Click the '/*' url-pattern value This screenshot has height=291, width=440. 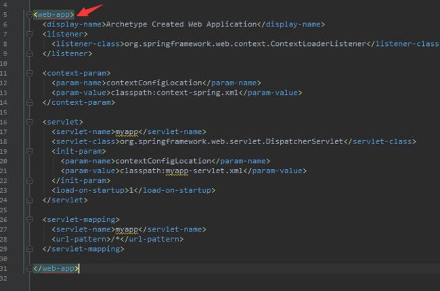click(115, 240)
